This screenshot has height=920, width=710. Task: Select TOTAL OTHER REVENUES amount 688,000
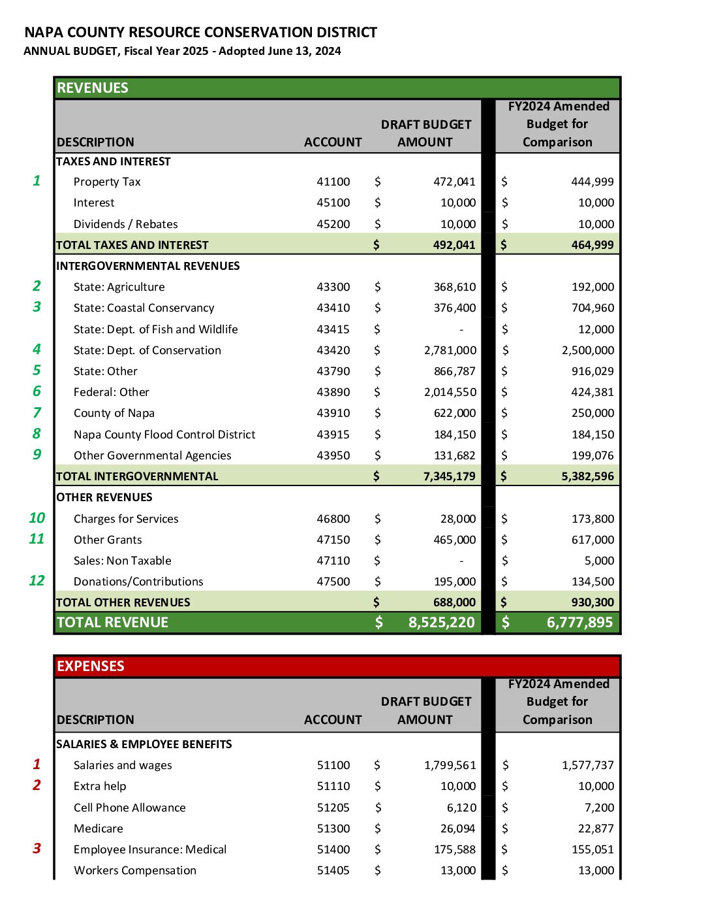tap(454, 602)
